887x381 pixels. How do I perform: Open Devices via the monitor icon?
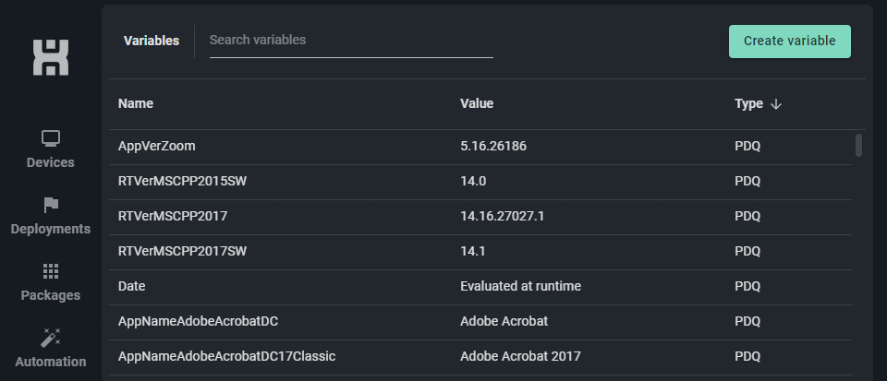pyautogui.click(x=51, y=138)
